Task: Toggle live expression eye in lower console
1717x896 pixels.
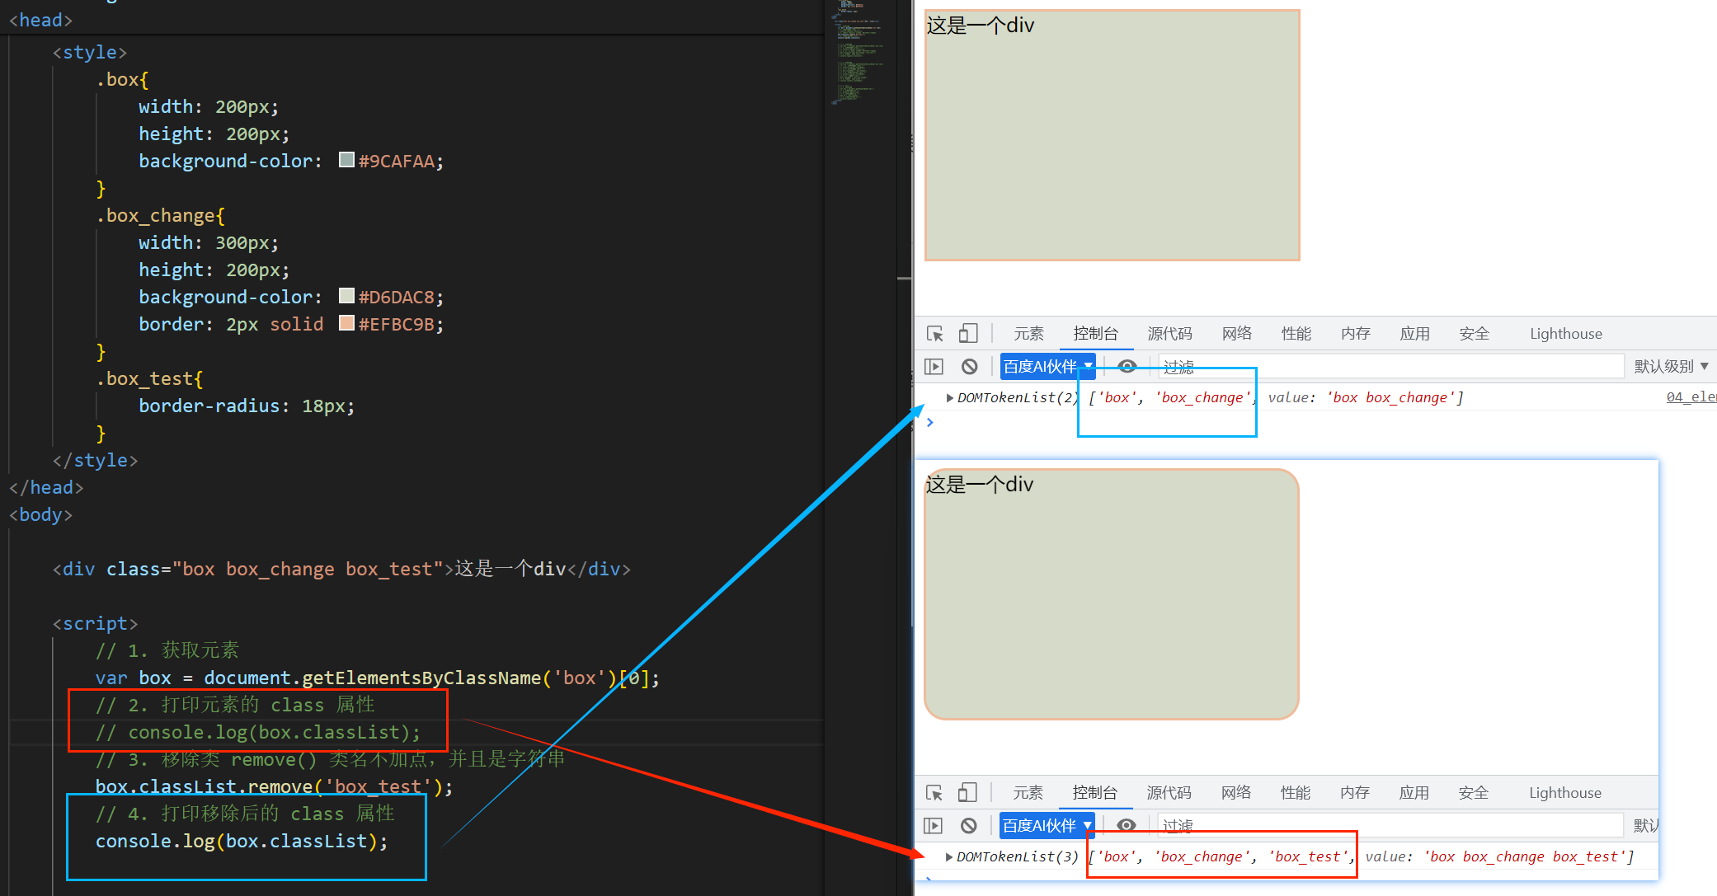Action: [1126, 825]
